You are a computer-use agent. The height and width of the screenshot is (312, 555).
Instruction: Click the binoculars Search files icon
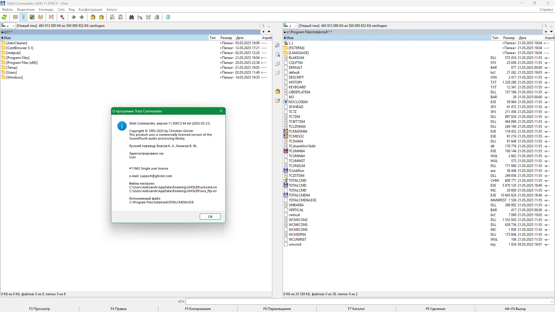[x=132, y=17]
